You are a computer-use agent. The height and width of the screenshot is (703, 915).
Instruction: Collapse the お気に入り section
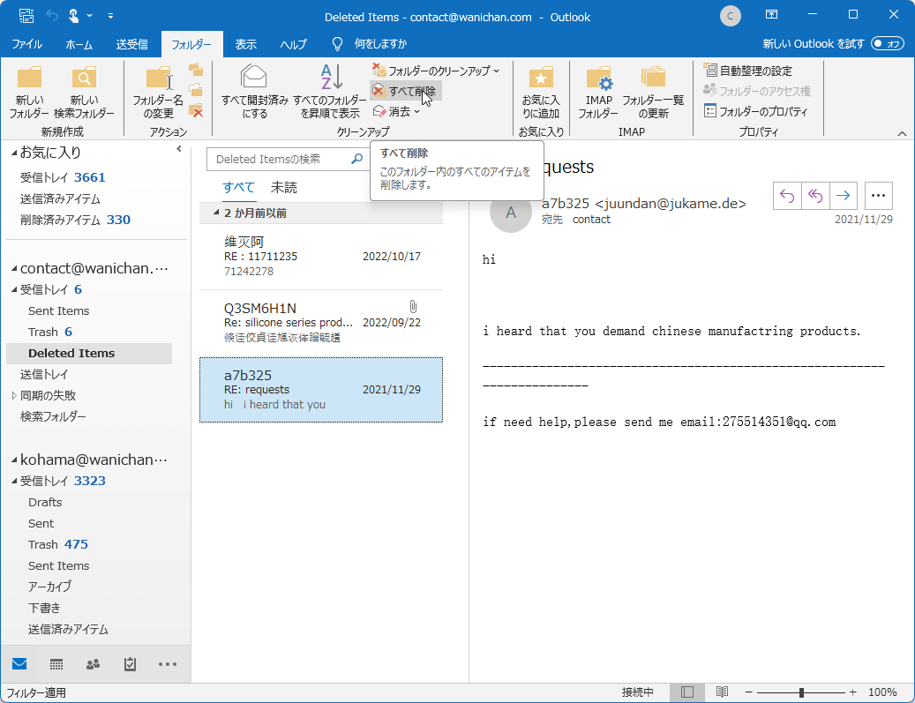[x=14, y=153]
